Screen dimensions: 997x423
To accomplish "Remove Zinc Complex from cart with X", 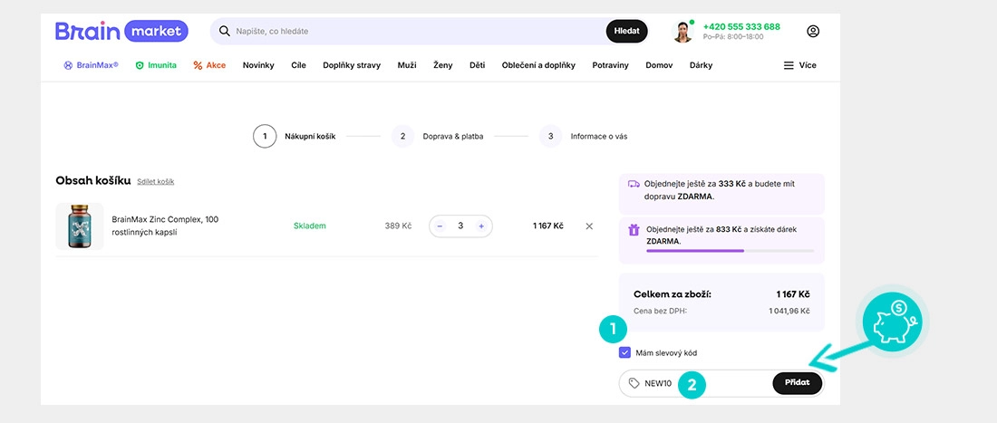I will coord(589,226).
